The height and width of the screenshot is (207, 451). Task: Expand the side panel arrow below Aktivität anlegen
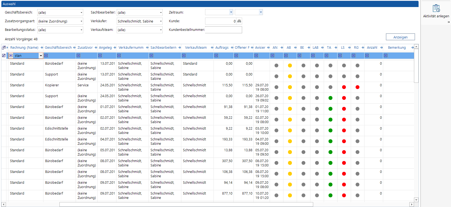point(449,22)
